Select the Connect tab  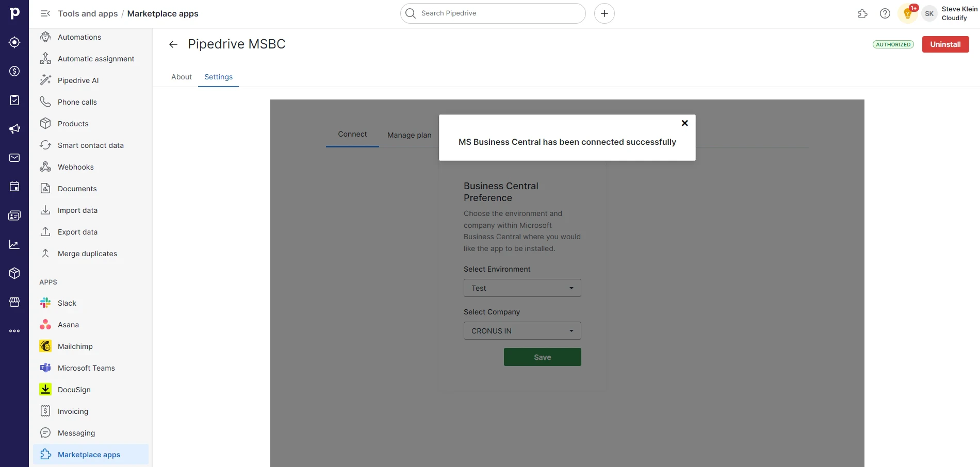[x=352, y=134]
